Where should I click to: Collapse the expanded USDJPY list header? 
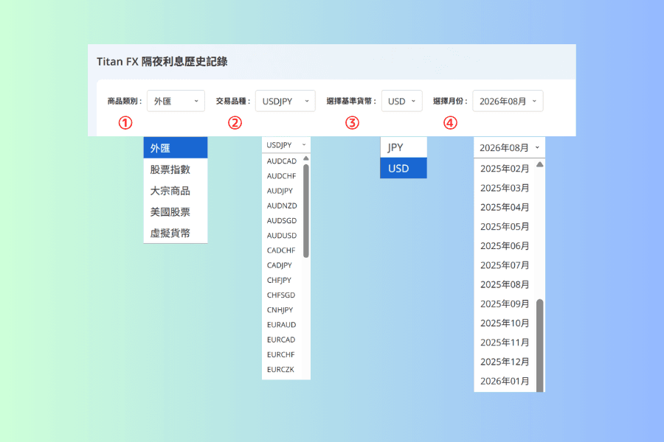(286, 145)
